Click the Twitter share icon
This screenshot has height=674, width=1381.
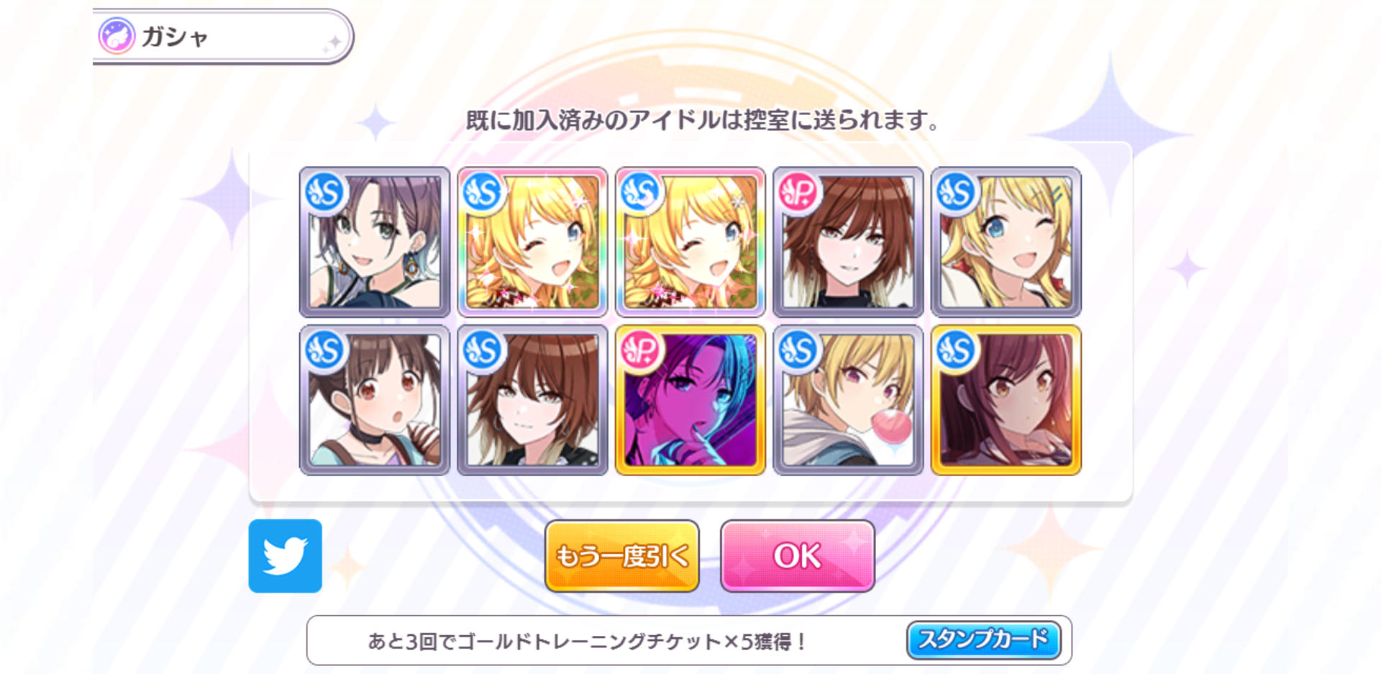tap(285, 555)
